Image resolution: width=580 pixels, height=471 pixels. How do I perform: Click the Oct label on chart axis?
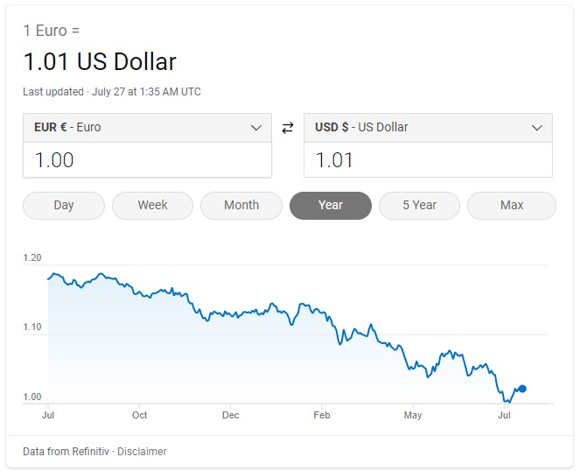[139, 415]
